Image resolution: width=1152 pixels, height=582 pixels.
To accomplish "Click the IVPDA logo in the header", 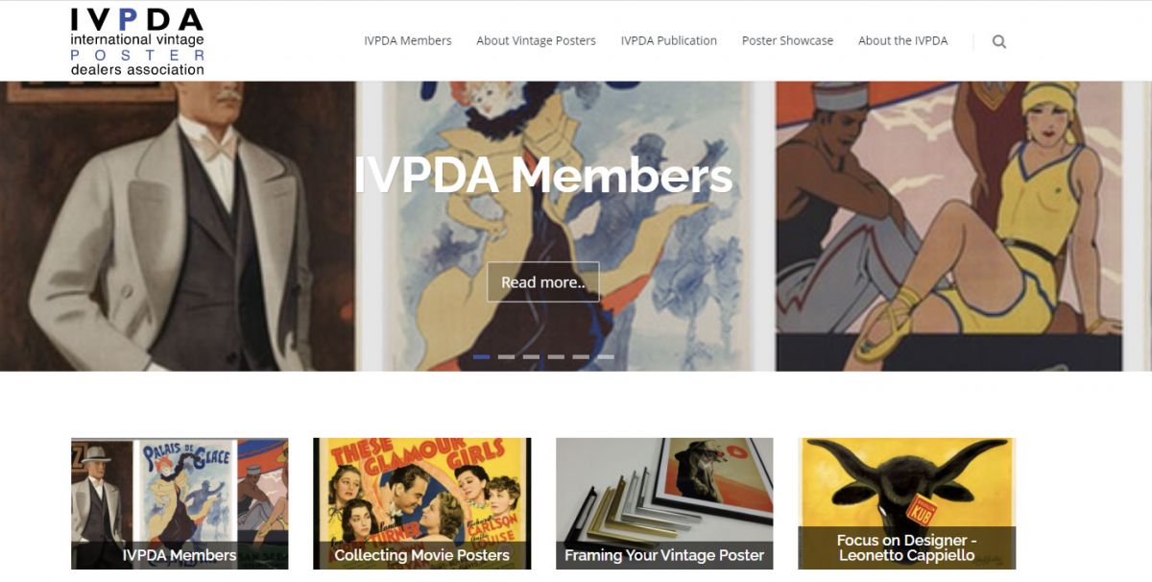I will point(137,41).
